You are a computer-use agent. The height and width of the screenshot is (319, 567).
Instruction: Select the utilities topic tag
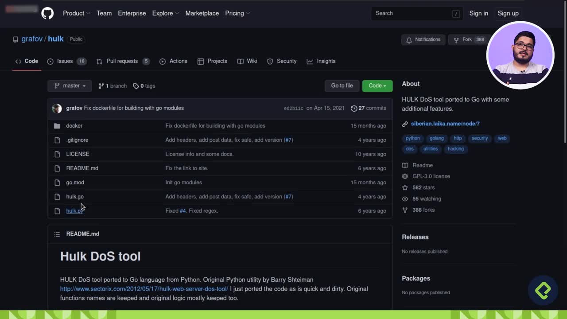click(431, 149)
